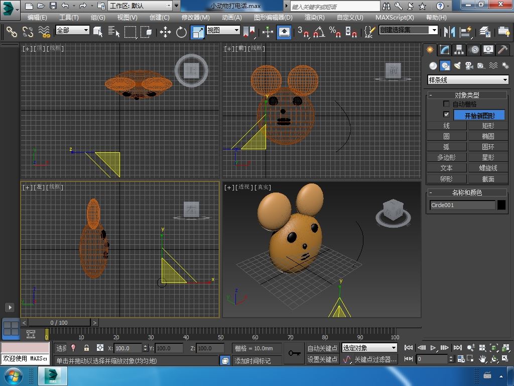Toggle Percent Snap
This screenshot has width=514, height=386.
tap(335, 32)
